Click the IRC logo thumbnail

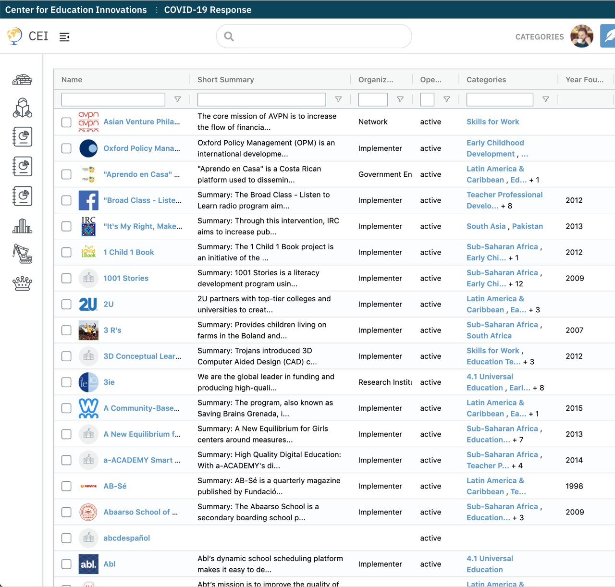pyautogui.click(x=88, y=226)
